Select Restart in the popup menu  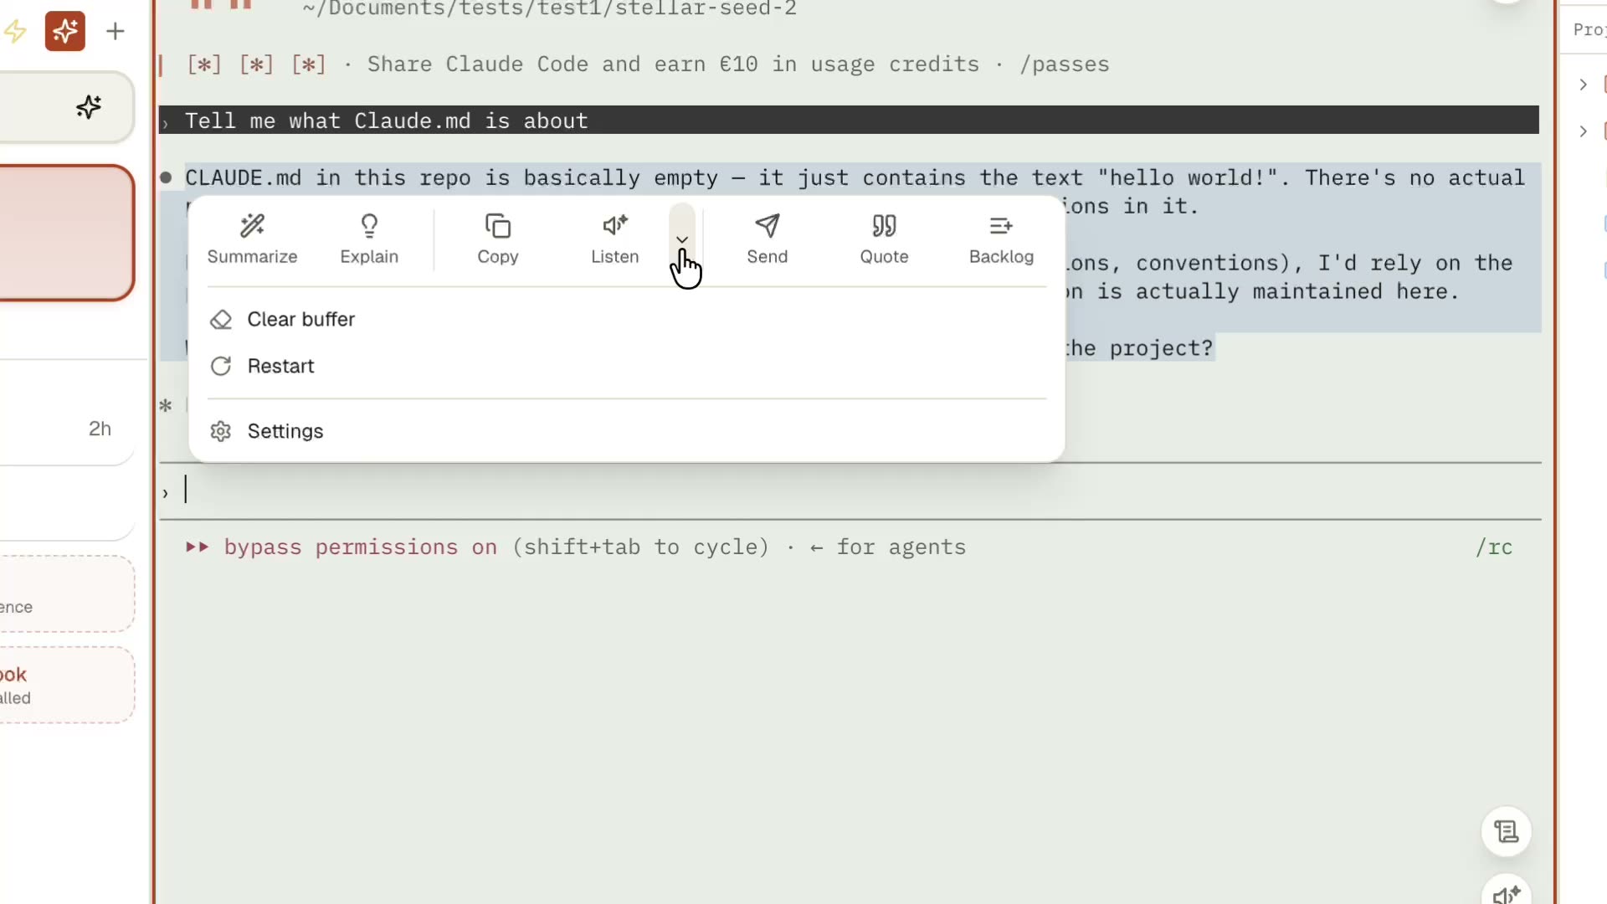627,367
